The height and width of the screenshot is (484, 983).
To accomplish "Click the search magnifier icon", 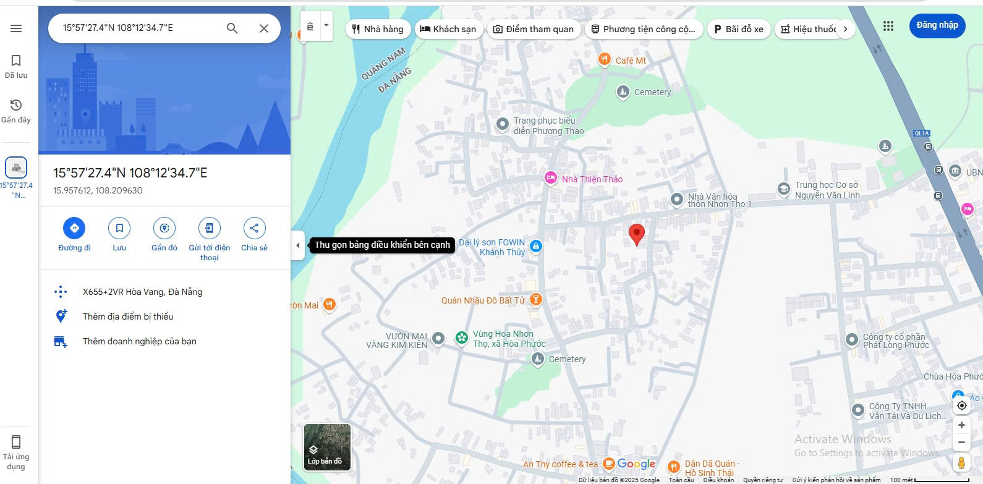I will coord(232,28).
